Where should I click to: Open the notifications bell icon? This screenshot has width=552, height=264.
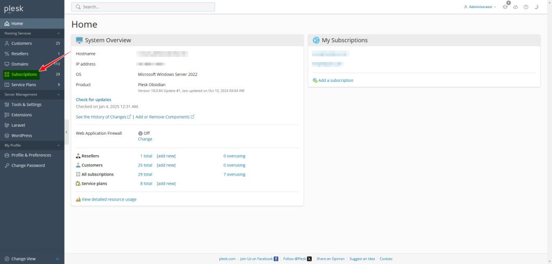tap(505, 7)
